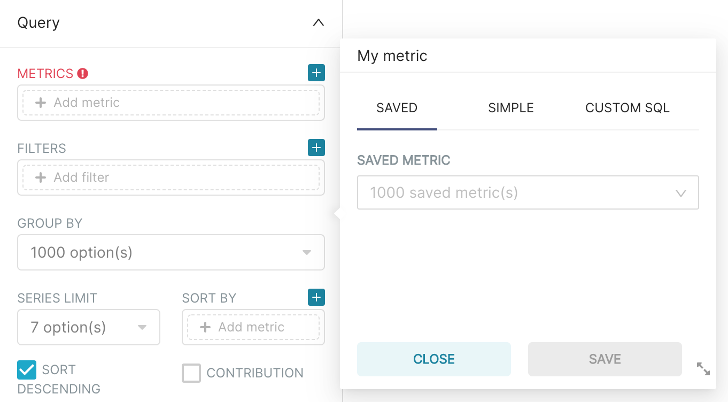Uncheck the Sort Descending checkbox

[27, 369]
